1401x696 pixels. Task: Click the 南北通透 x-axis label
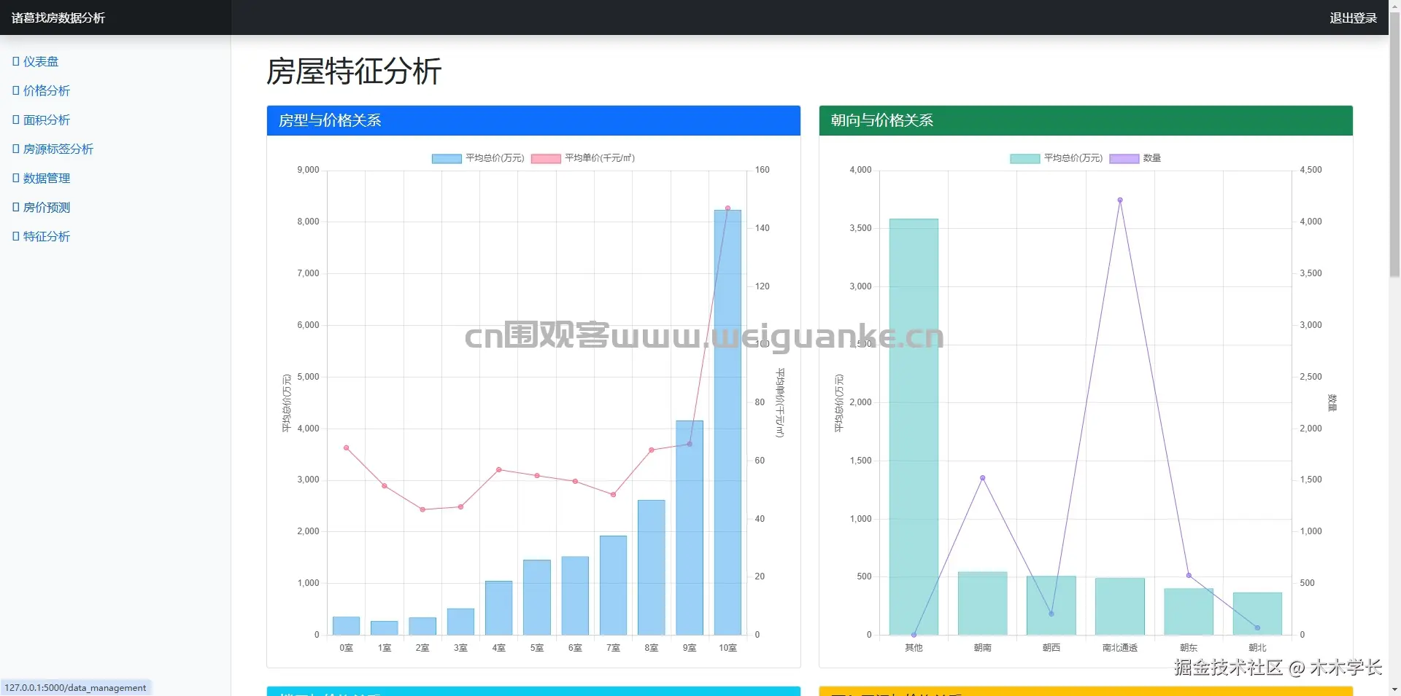[x=1120, y=648]
